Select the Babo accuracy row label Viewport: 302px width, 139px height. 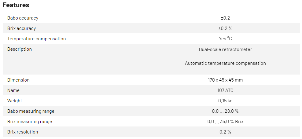pyautogui.click(x=23, y=18)
